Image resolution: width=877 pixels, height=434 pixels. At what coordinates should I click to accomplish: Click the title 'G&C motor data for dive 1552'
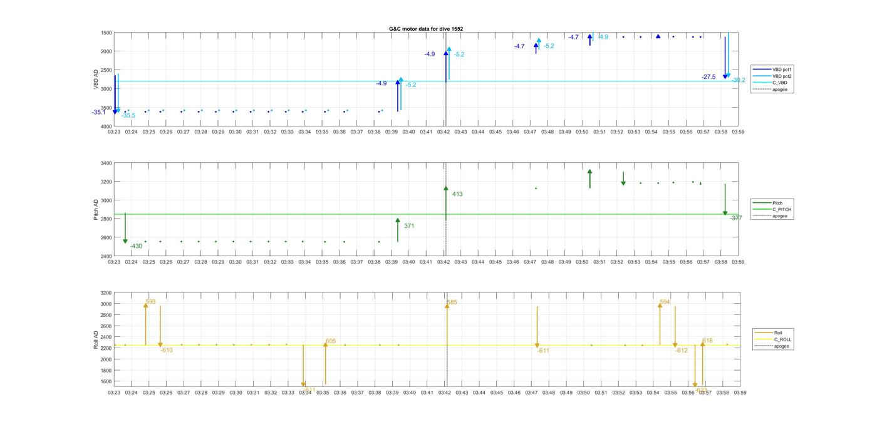(426, 29)
